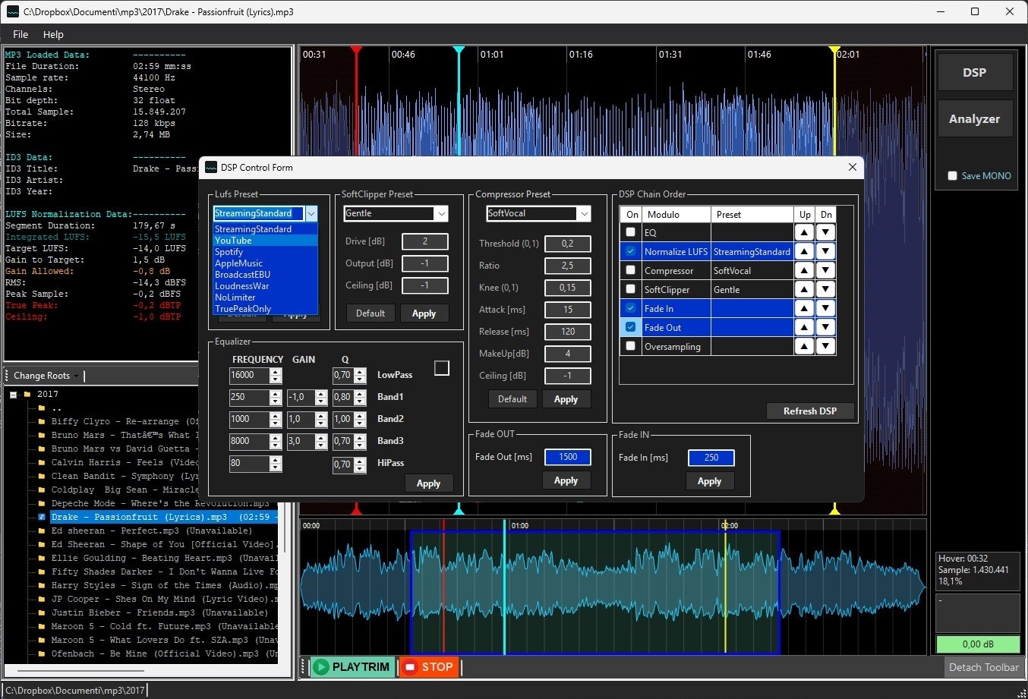Select YouTube from the LUFS preset list

coord(233,240)
